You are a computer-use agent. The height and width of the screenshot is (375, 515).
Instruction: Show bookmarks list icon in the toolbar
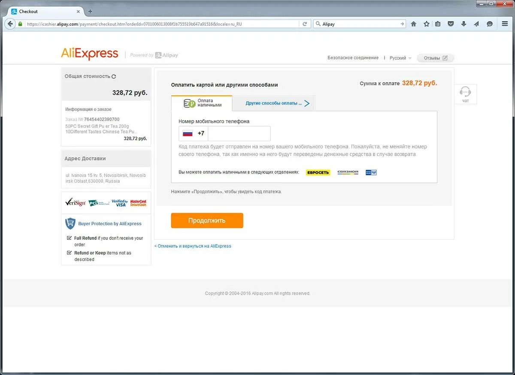pos(438,24)
